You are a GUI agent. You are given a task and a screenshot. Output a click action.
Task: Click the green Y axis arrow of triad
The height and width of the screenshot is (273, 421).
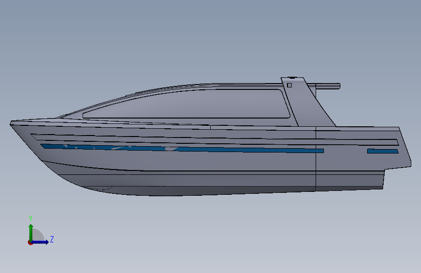pyautogui.click(x=31, y=233)
